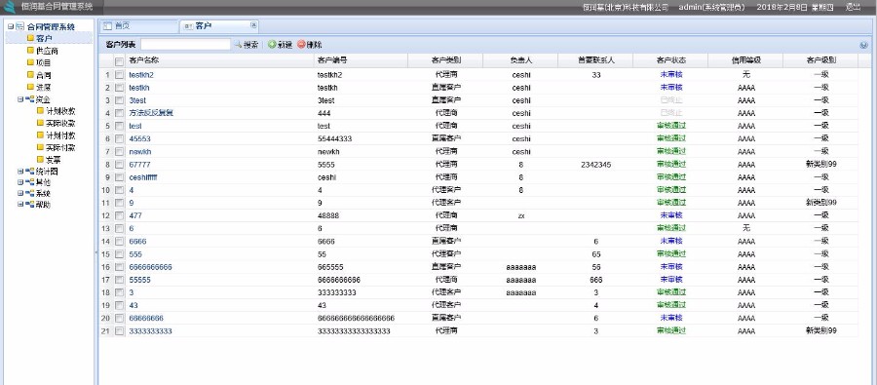Check the box for row testkh2
This screenshot has height=385, width=877.
pos(119,75)
